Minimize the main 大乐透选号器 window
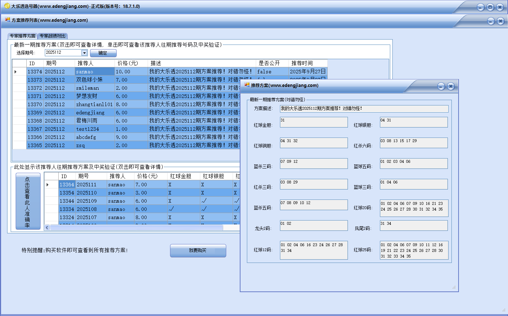508x316 pixels. (x=481, y=7)
